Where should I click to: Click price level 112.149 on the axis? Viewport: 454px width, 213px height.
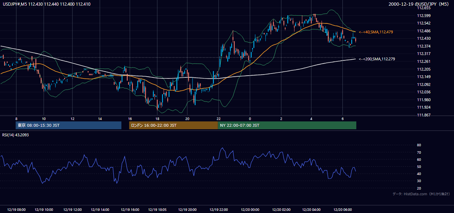[423, 77]
